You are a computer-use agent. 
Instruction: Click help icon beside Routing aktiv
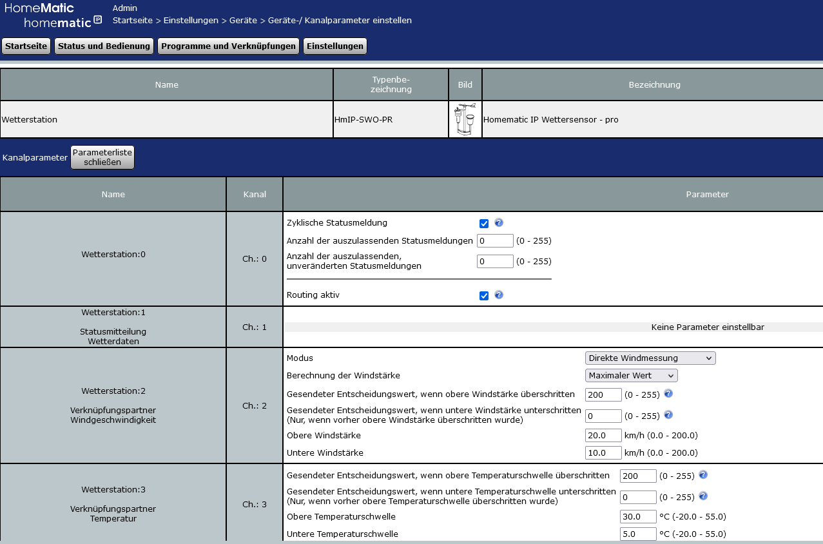point(498,295)
